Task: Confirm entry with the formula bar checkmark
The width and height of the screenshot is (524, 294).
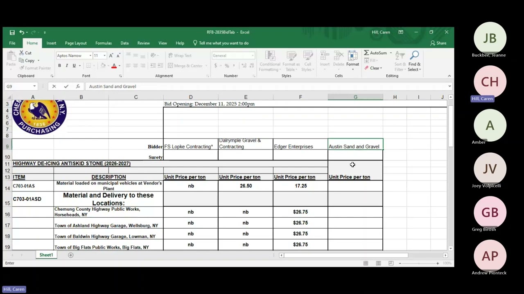Action: click(66, 87)
